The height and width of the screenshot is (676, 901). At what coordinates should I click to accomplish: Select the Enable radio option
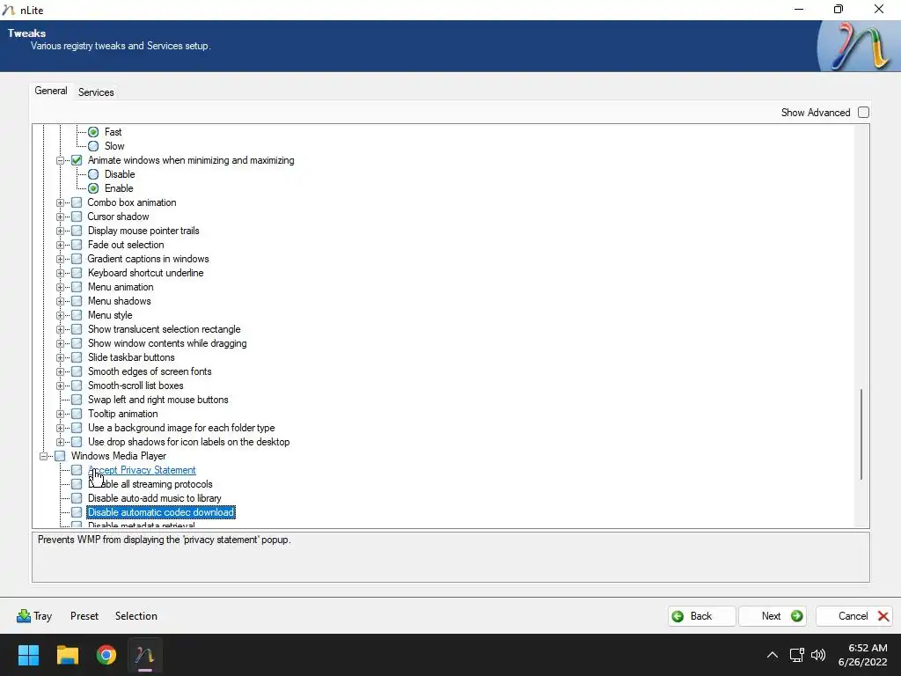(x=93, y=188)
